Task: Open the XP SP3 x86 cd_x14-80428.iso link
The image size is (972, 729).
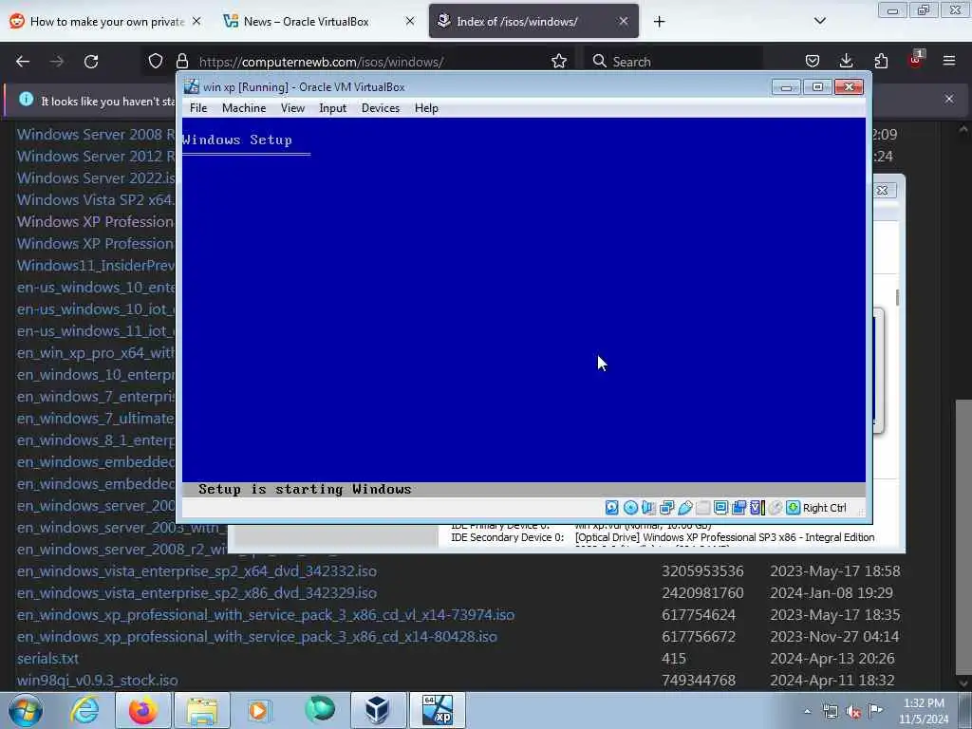Action: (x=256, y=637)
